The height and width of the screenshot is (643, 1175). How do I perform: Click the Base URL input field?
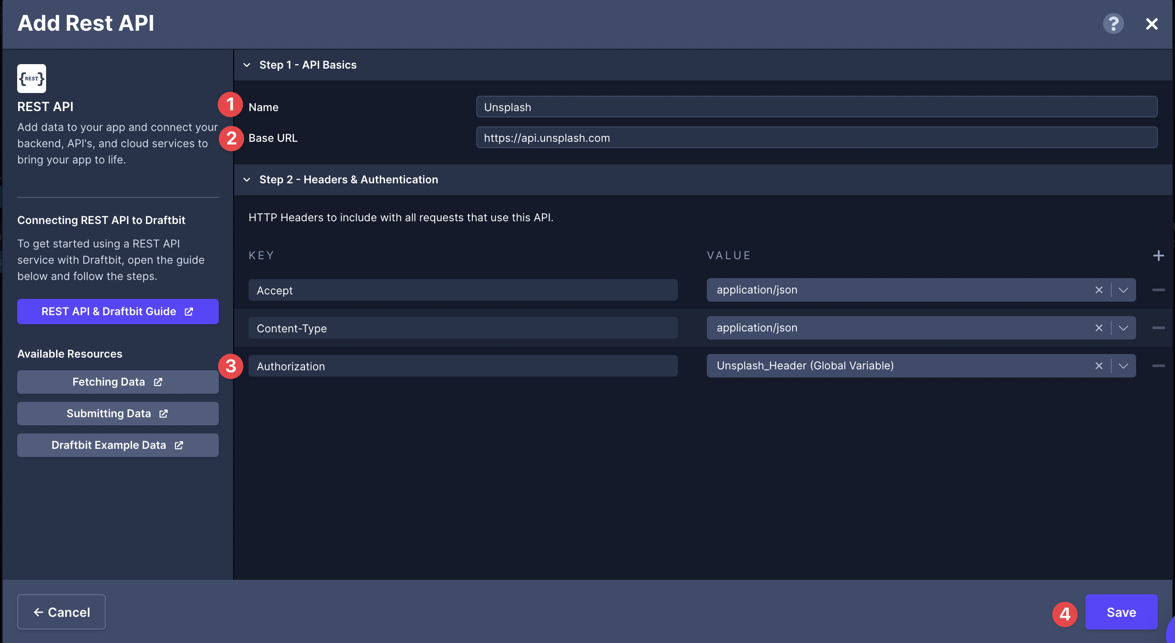pyautogui.click(x=817, y=138)
